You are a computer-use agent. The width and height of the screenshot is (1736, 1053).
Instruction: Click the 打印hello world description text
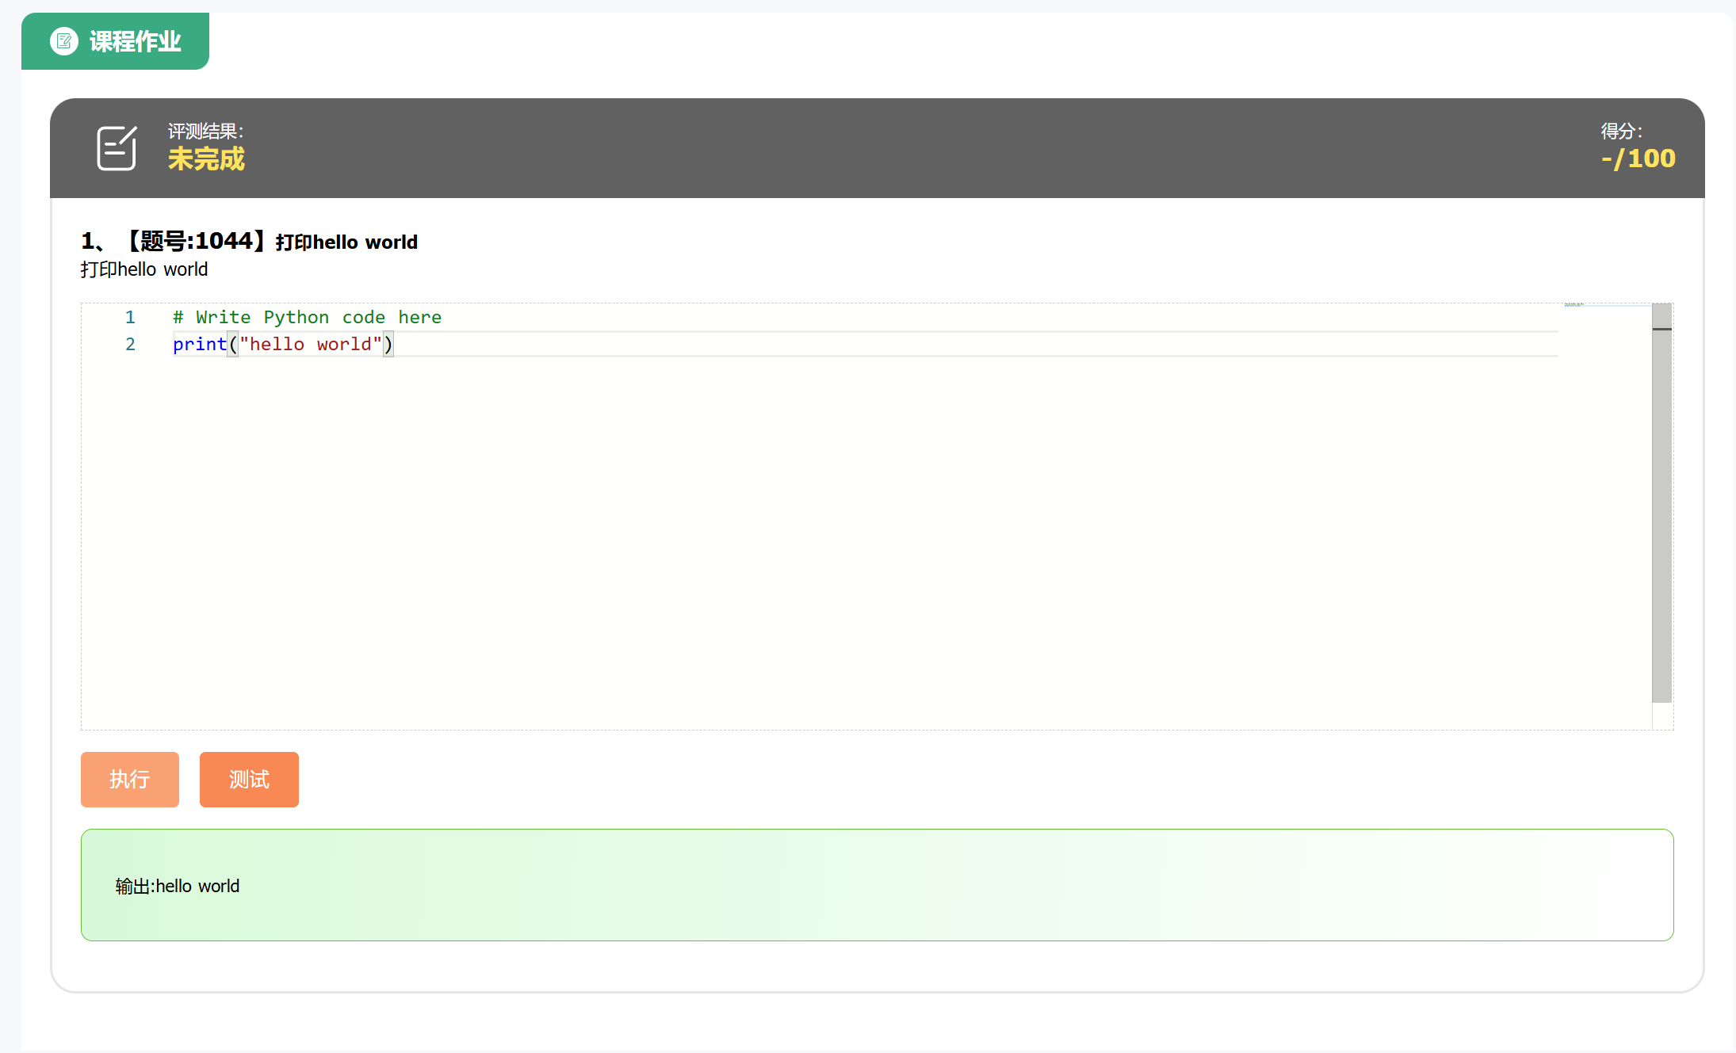[x=144, y=269]
